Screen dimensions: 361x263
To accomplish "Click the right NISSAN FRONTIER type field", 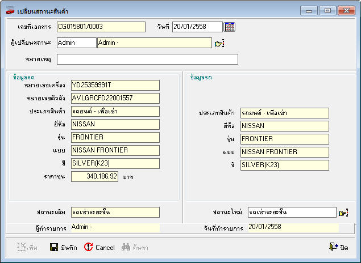I will [285, 152].
